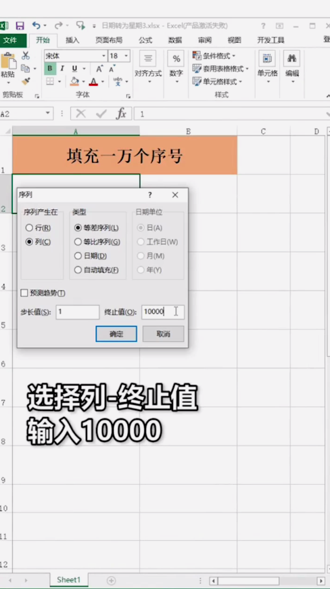Click the phonetic guide wén icon
Image resolution: width=330 pixels, height=589 pixels.
pyautogui.click(x=118, y=81)
